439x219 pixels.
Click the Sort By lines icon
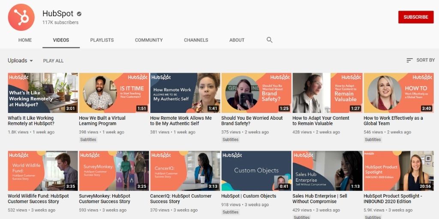click(x=409, y=60)
